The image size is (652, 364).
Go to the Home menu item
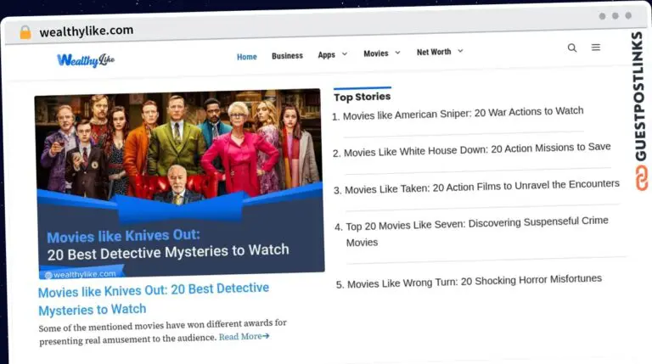tap(247, 57)
